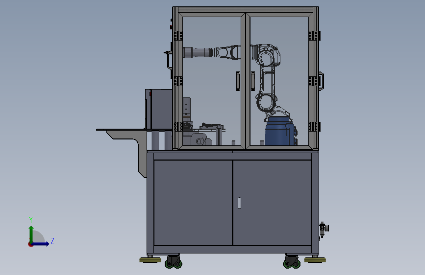Select the right green caster wheel
This screenshot has height=275, width=425.
click(x=292, y=262)
